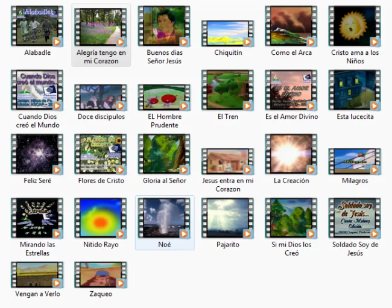
Task: Click the Milagros video file
Action: (355, 162)
